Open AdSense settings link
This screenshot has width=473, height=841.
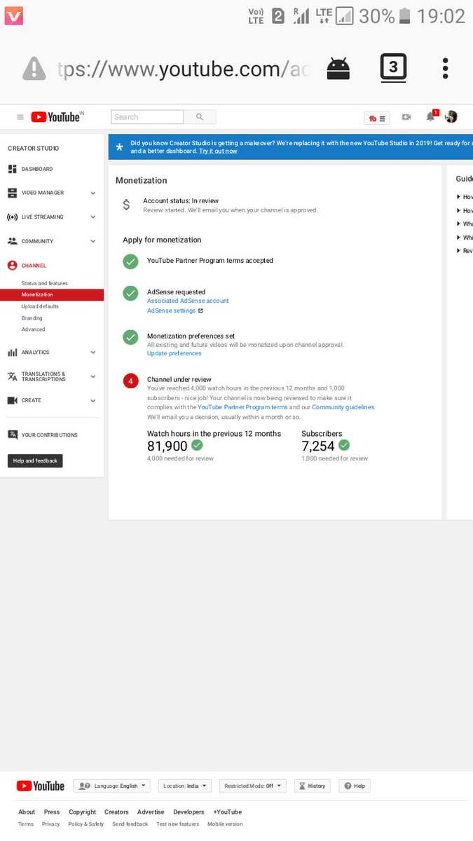172,310
